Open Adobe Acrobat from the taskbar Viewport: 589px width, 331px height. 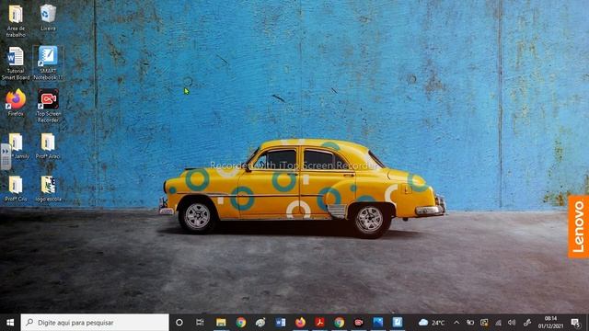319,323
